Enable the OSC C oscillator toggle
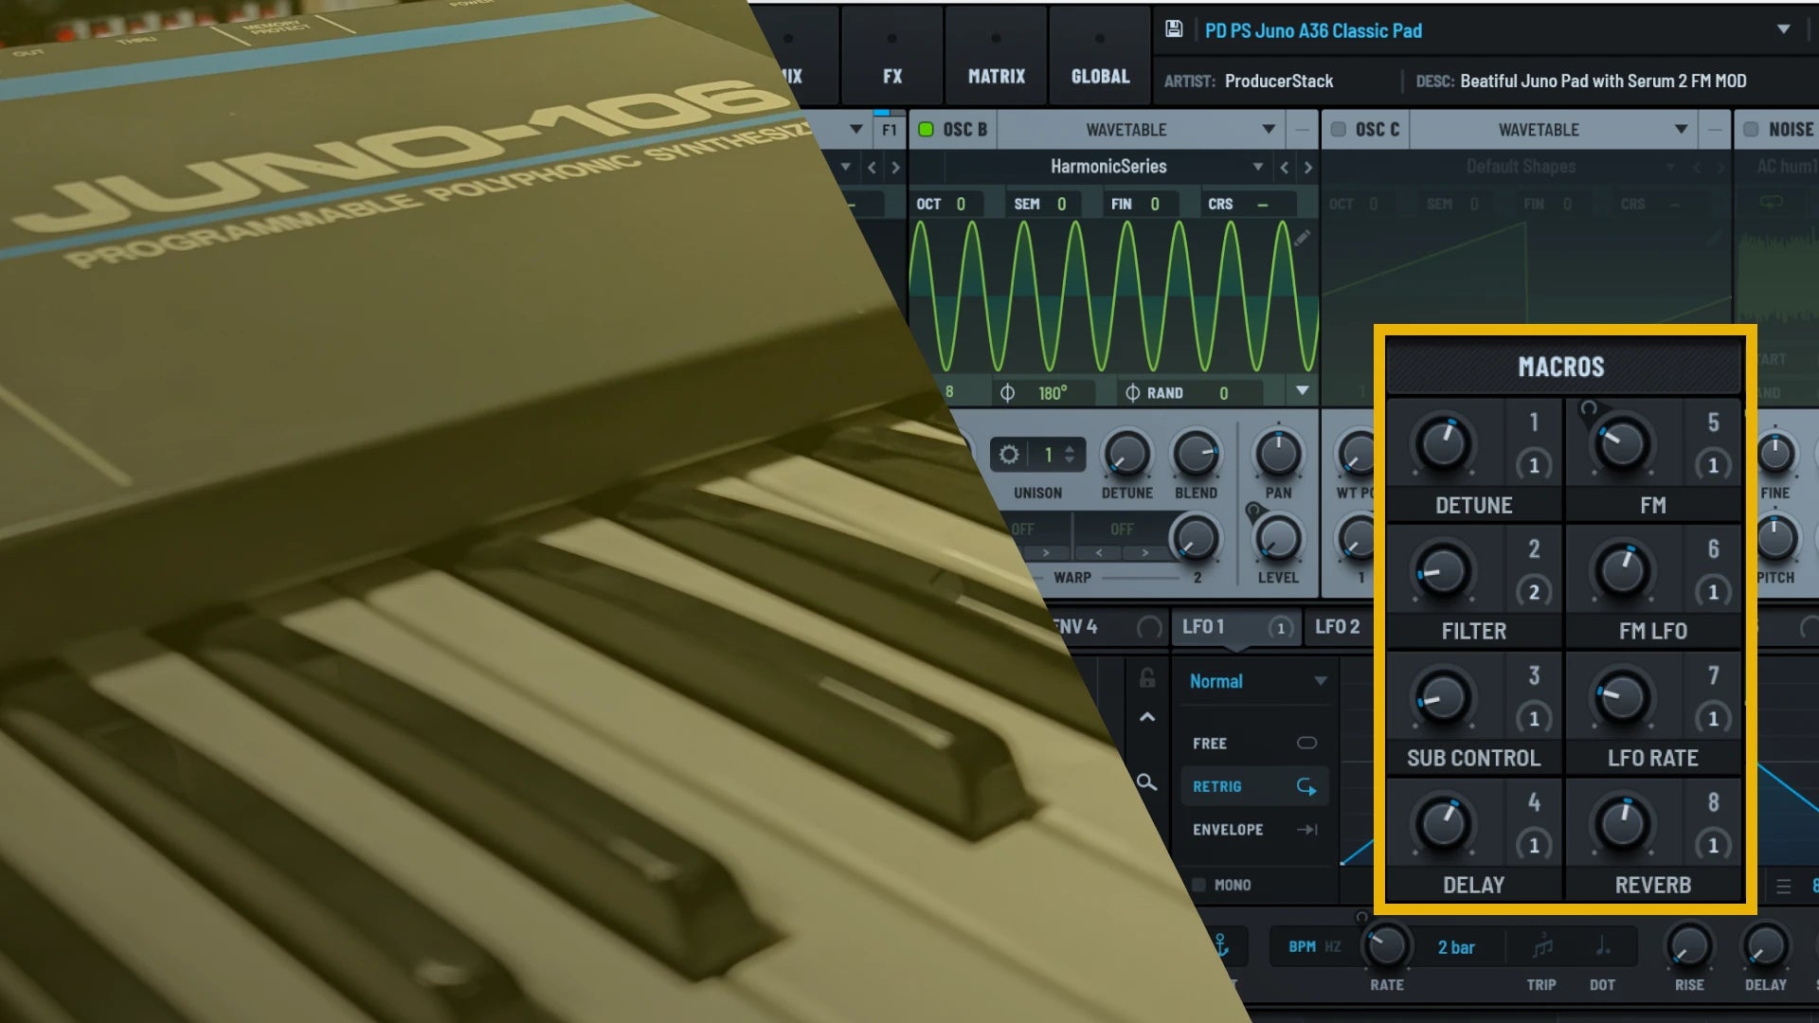This screenshot has height=1023, width=1819. 1339,130
